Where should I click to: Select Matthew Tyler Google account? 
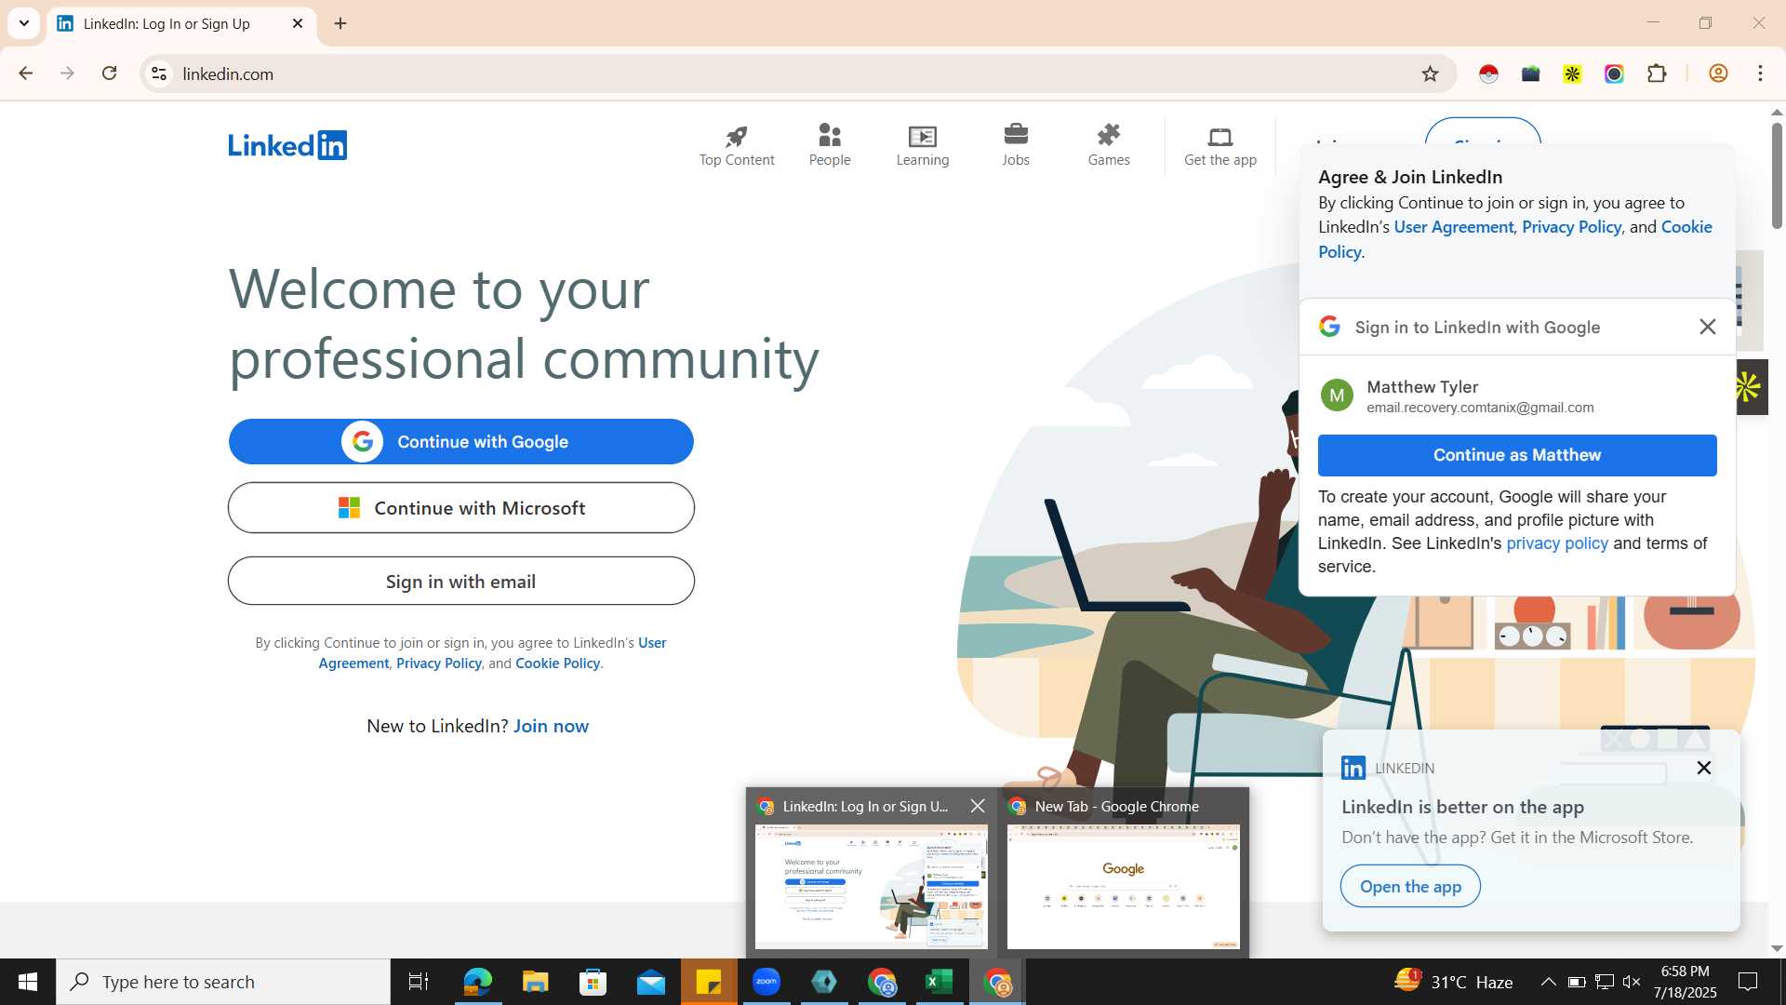(x=1517, y=395)
